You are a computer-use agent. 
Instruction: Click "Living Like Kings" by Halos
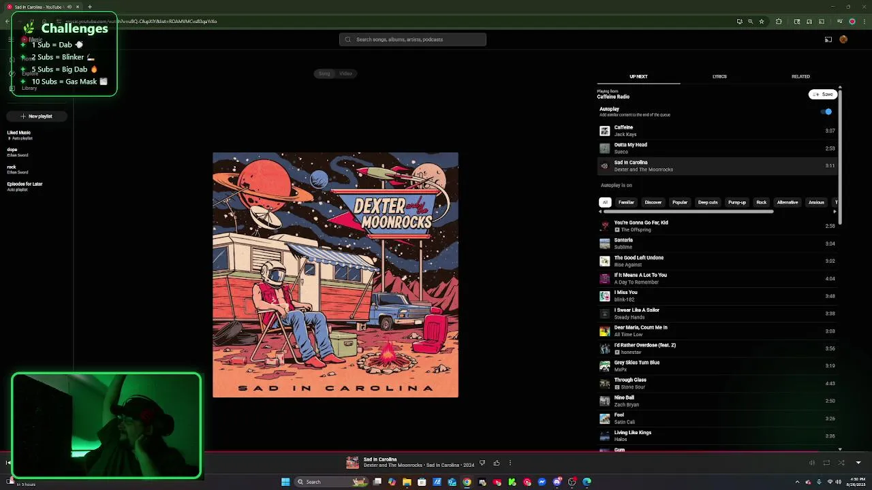[632, 433]
